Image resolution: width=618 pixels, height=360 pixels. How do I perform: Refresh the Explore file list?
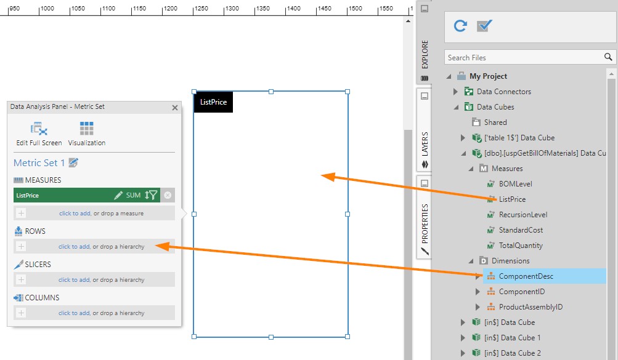pos(460,26)
